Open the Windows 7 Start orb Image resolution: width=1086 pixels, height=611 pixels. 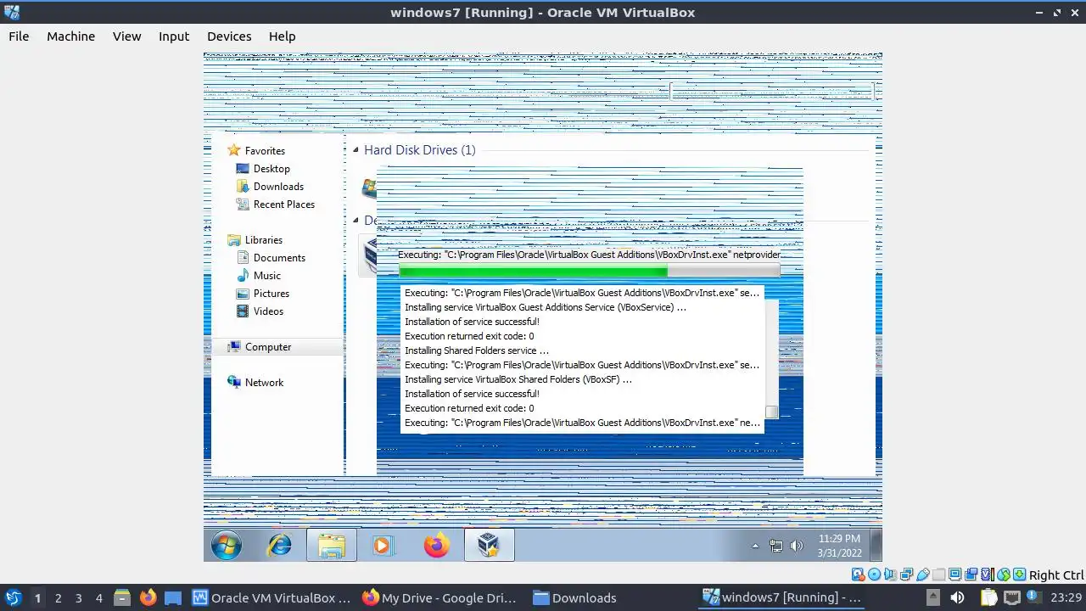pos(227,545)
